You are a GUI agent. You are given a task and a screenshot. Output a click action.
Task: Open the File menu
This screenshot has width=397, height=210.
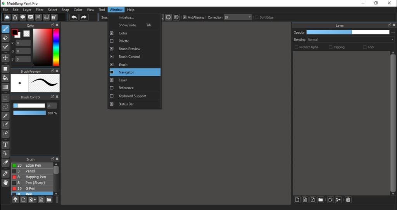(x=5, y=10)
